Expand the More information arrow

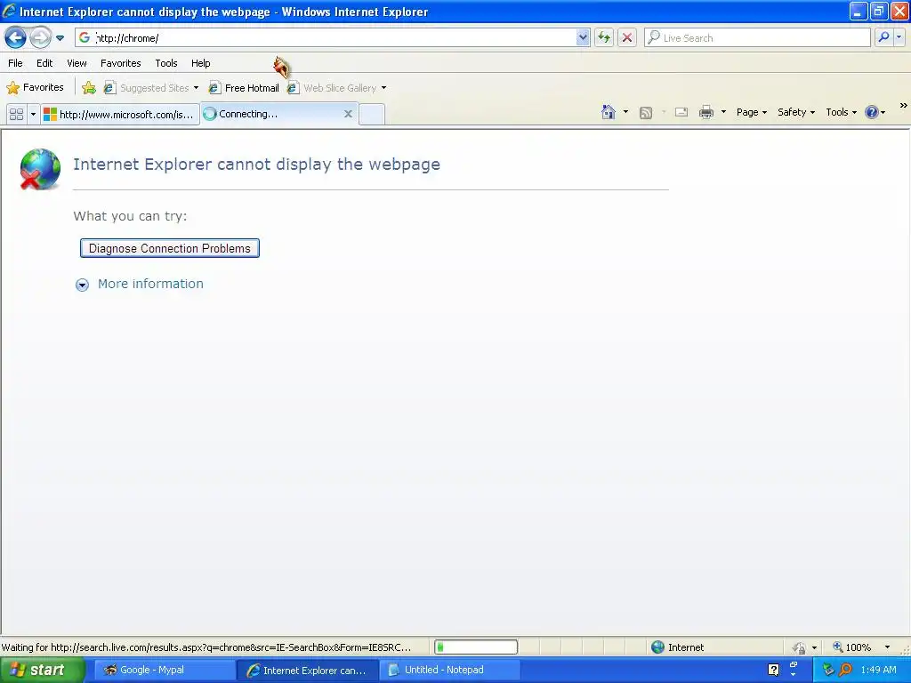(82, 285)
